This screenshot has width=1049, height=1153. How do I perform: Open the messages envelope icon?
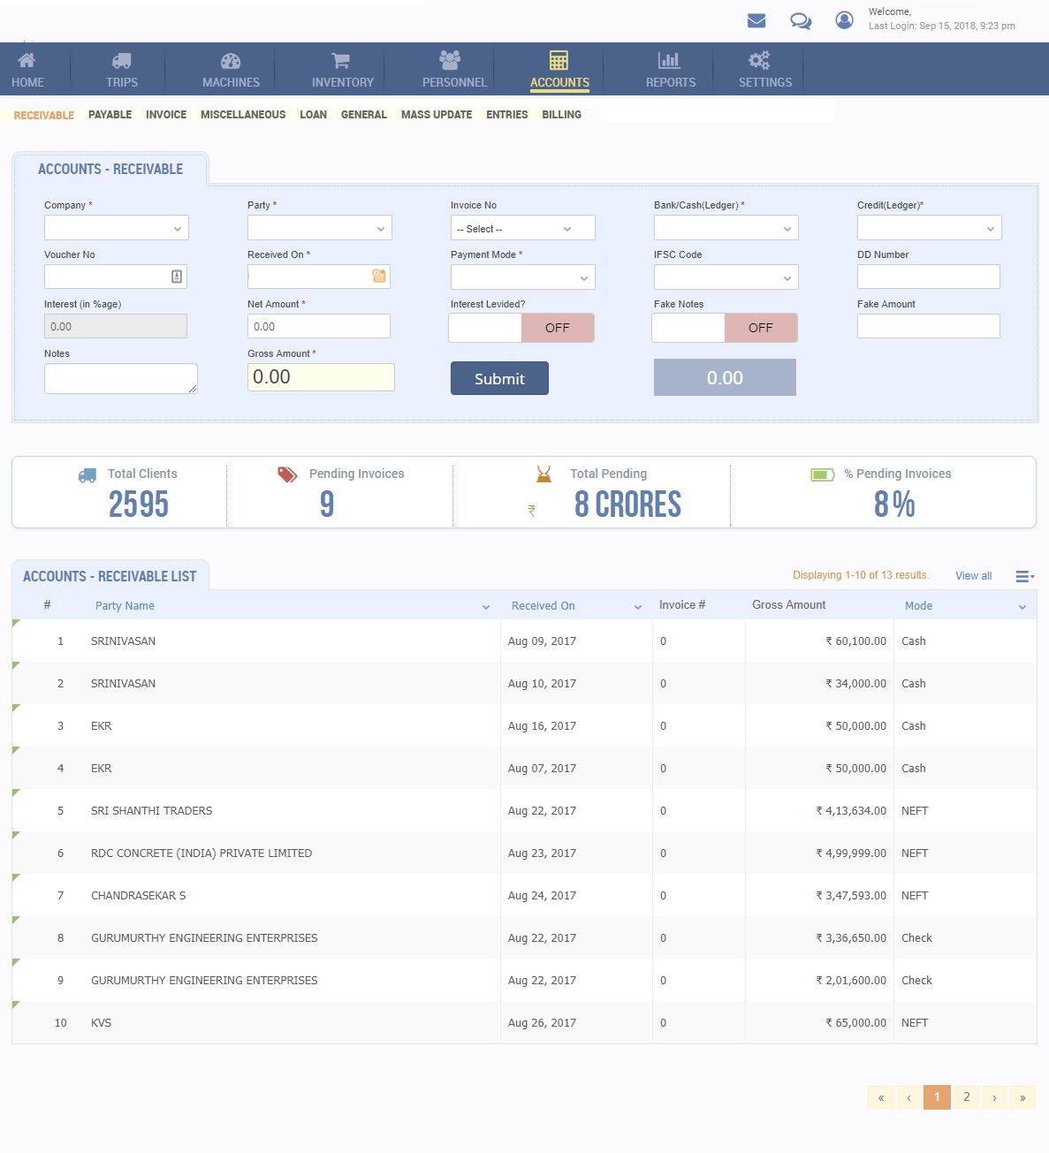click(756, 20)
